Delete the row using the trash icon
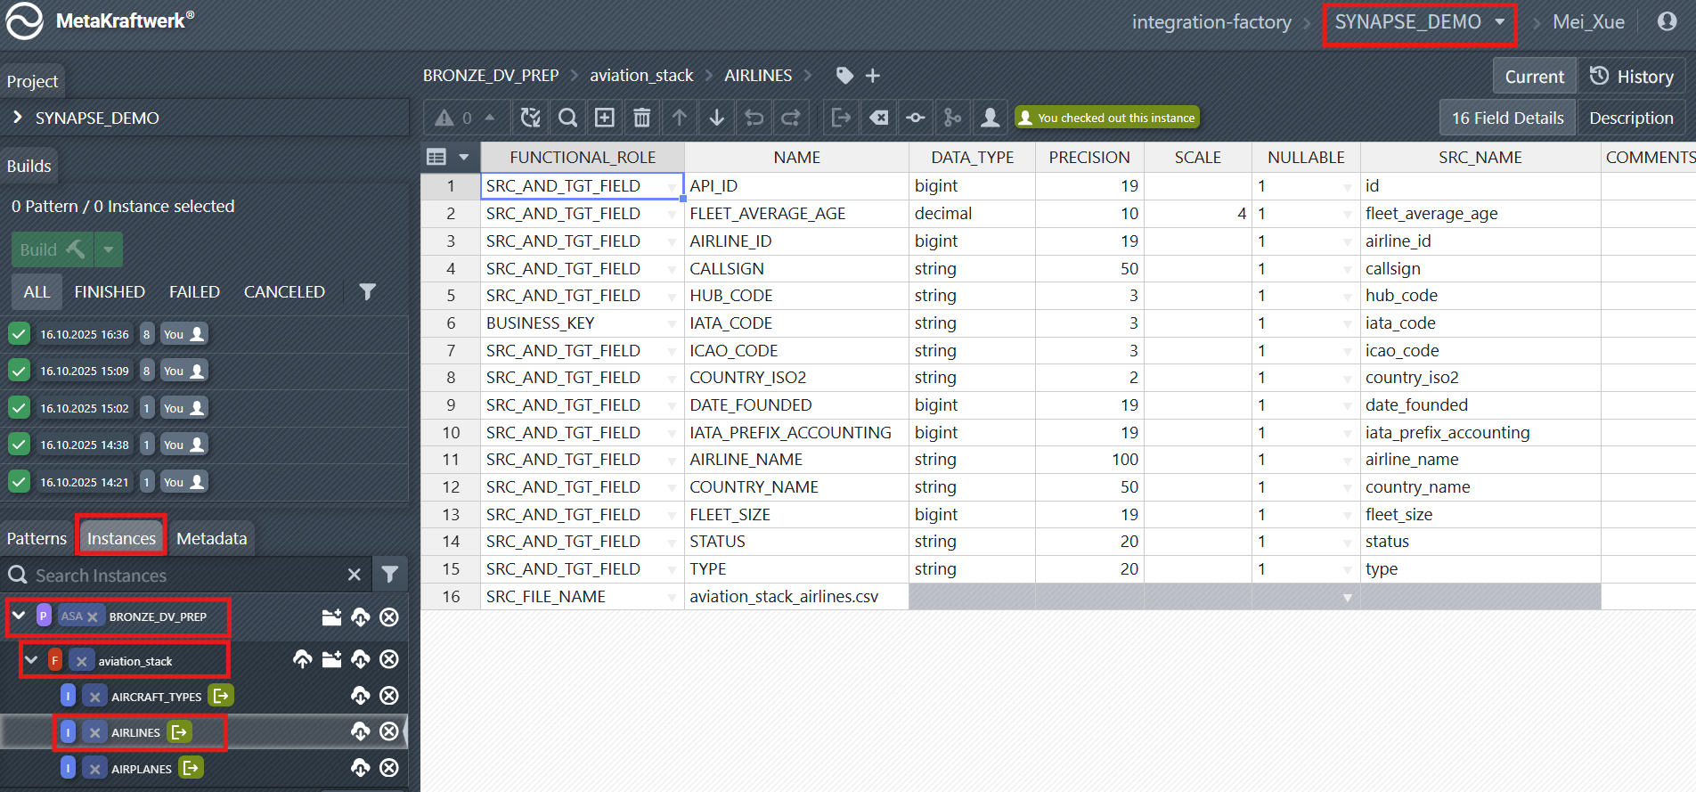 click(x=641, y=118)
